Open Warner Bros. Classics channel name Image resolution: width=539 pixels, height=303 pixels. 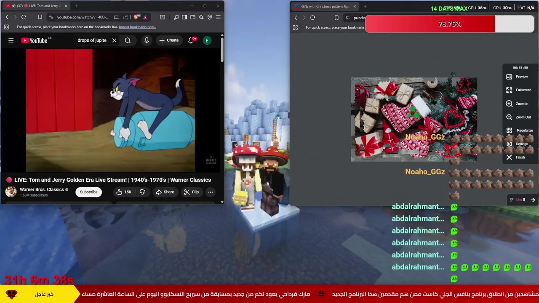[42, 189]
